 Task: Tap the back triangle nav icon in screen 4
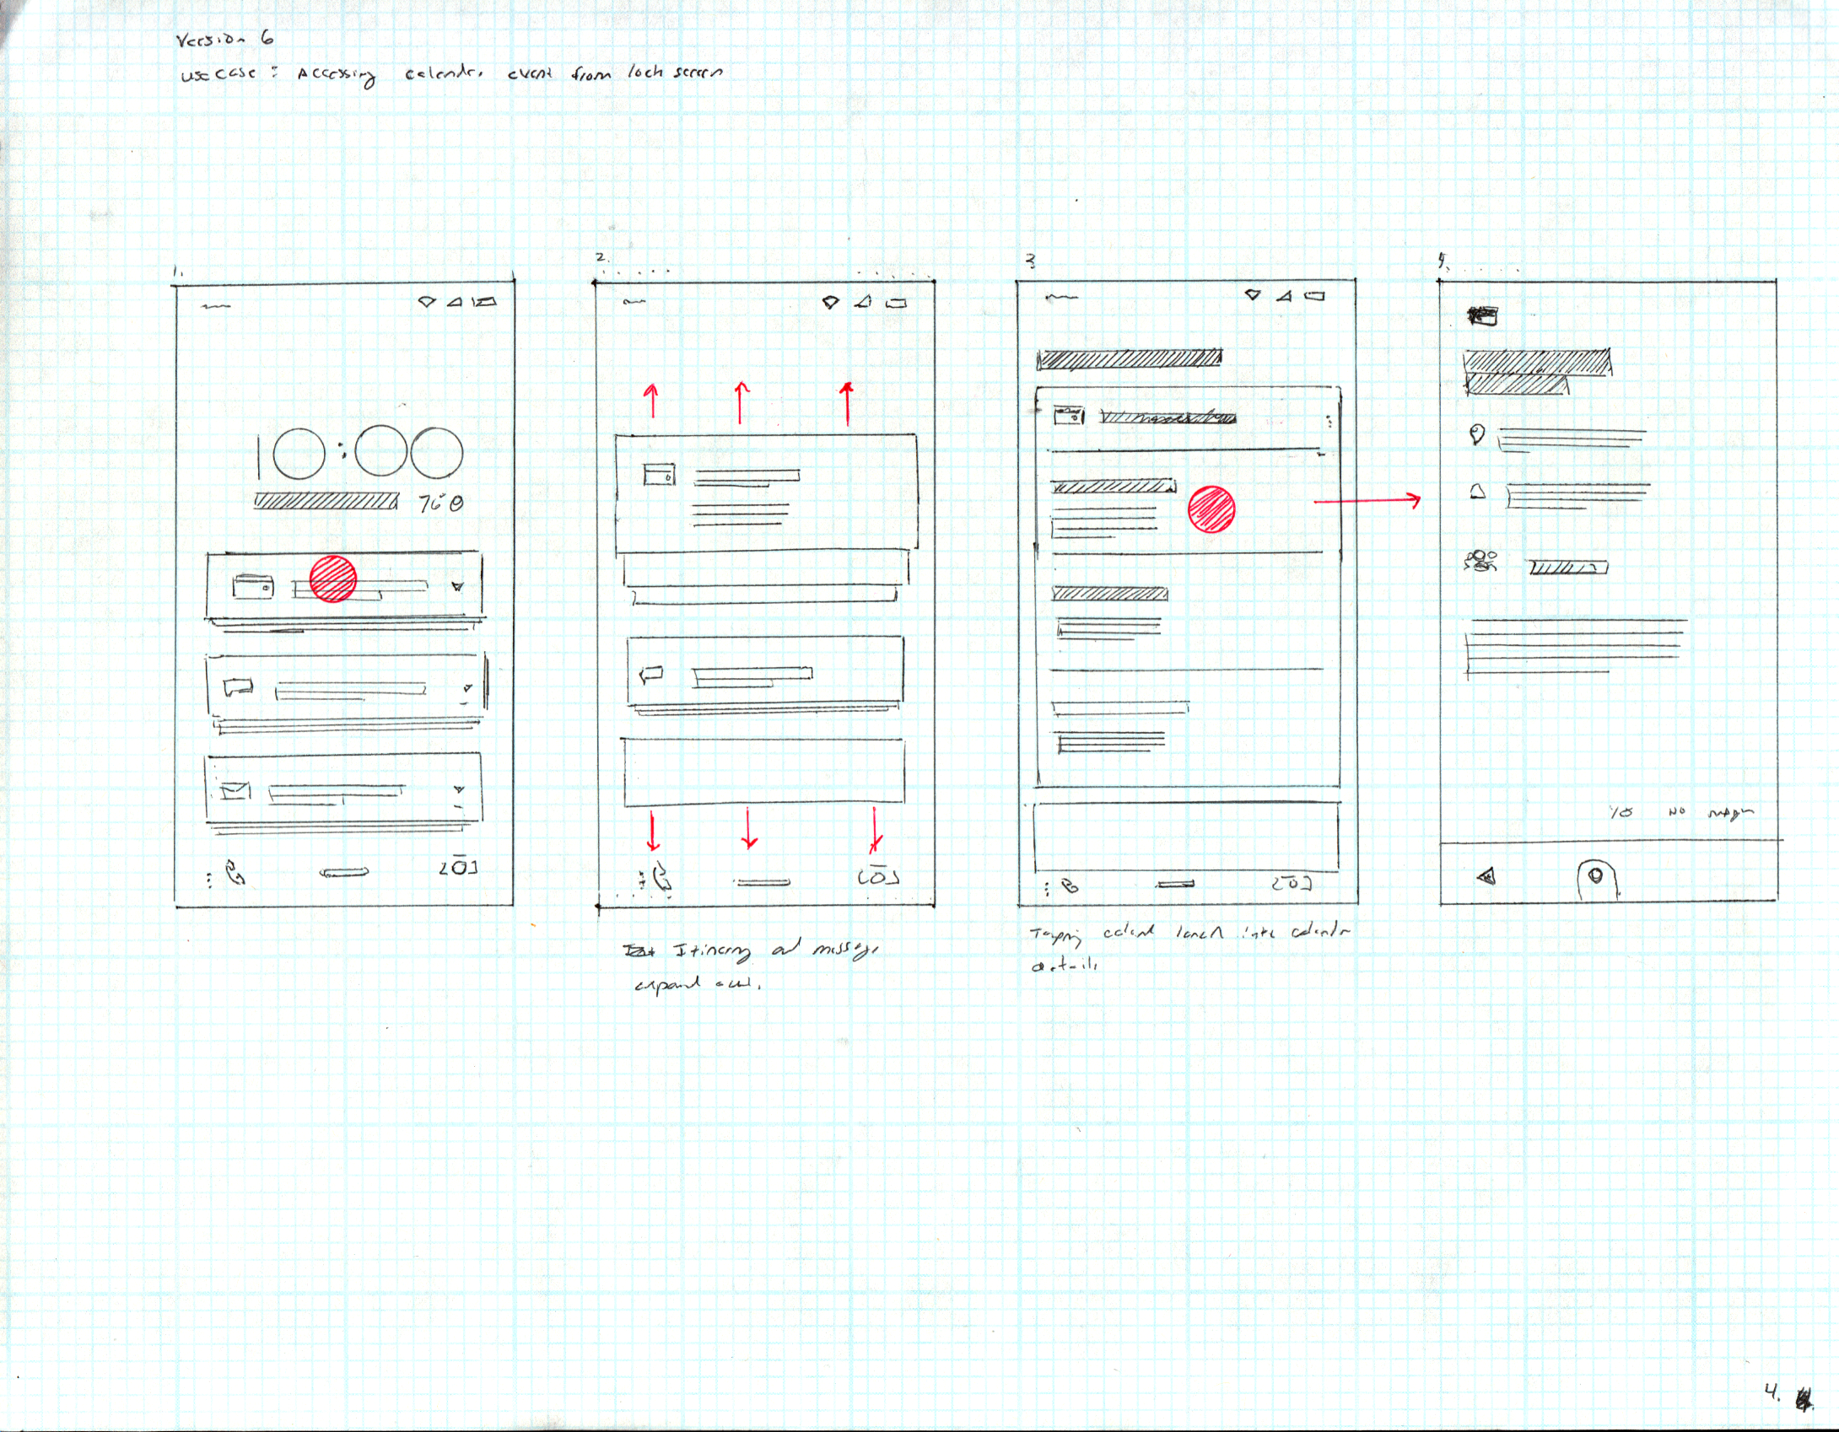(1486, 876)
